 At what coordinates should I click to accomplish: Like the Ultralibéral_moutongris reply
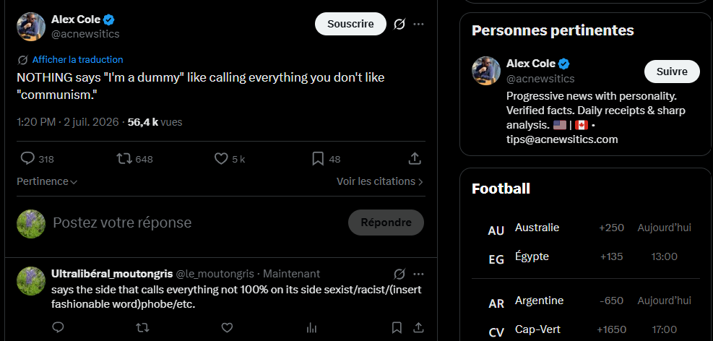pyautogui.click(x=227, y=327)
